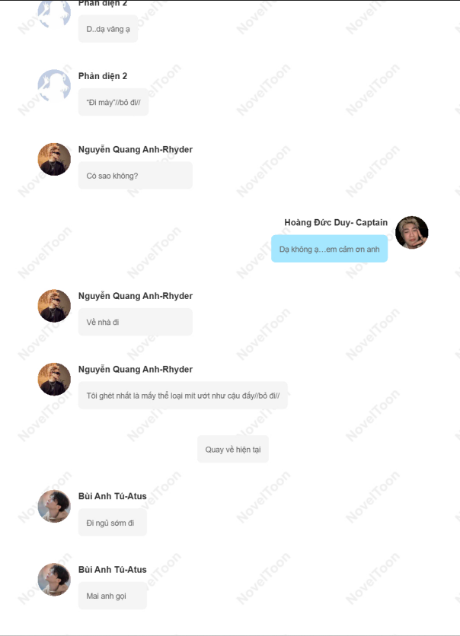Click the wolf avatar beside "Đi mày" message

(x=54, y=86)
